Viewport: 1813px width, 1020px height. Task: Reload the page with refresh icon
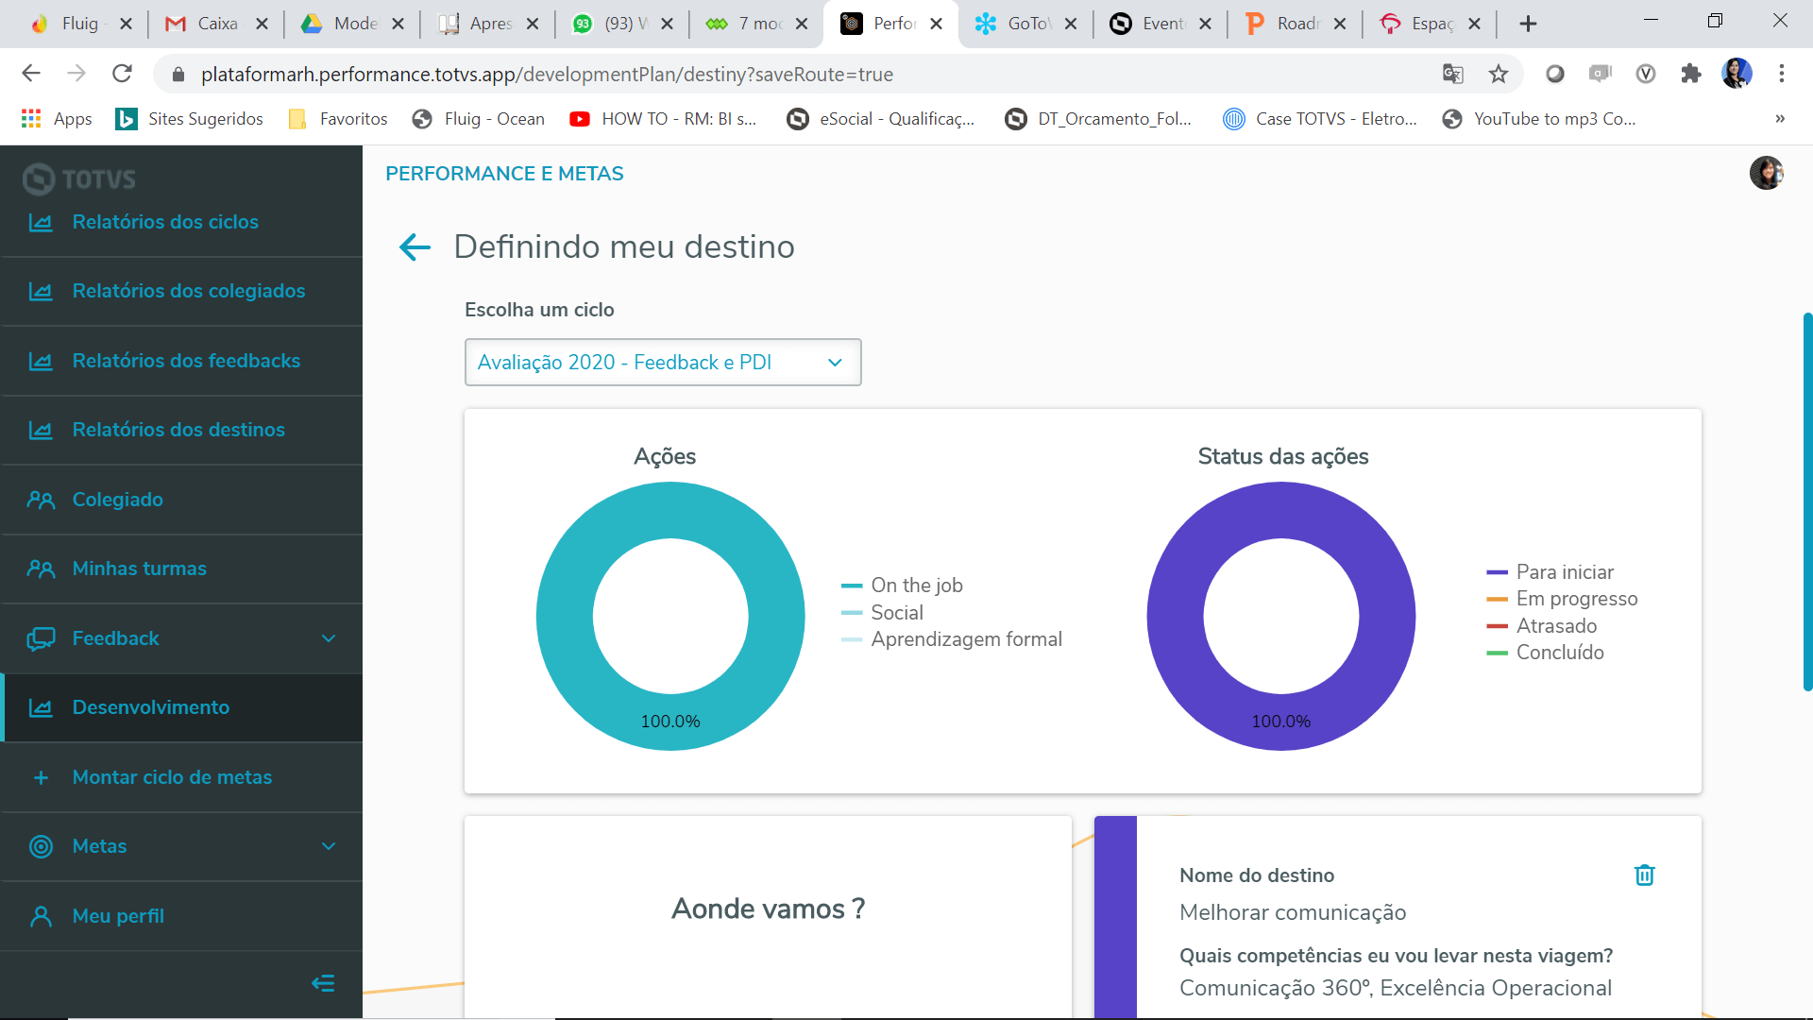[122, 74]
